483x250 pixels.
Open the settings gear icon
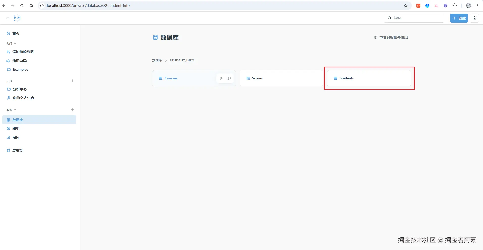tap(474, 18)
